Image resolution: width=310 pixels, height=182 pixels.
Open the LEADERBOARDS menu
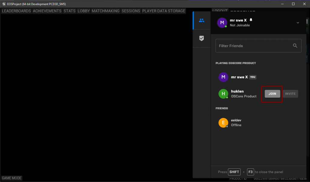[16, 11]
